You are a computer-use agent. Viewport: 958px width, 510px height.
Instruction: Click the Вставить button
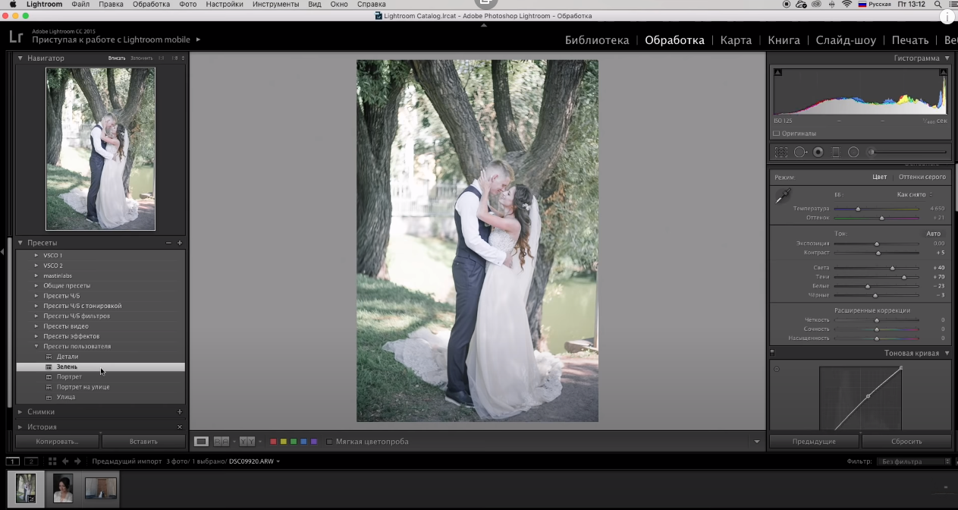coord(143,441)
